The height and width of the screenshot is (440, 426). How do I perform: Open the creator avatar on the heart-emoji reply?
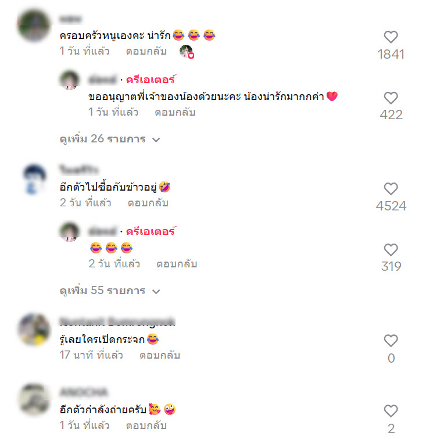point(70,80)
